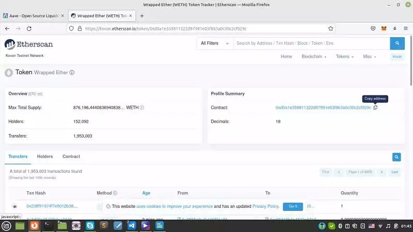The width and height of the screenshot is (413, 232).
Task: Open the contract address 0xd0a1e359... link
Action: 323,108
